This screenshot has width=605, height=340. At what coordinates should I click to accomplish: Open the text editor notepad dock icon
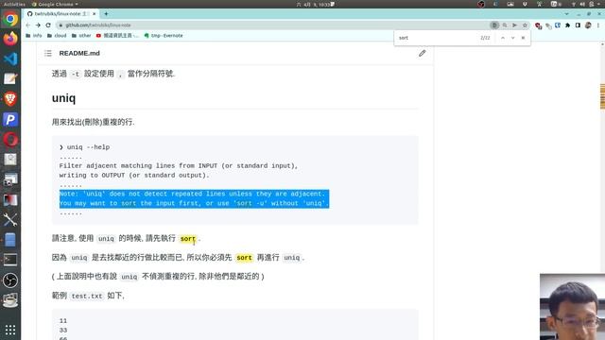tap(10, 79)
